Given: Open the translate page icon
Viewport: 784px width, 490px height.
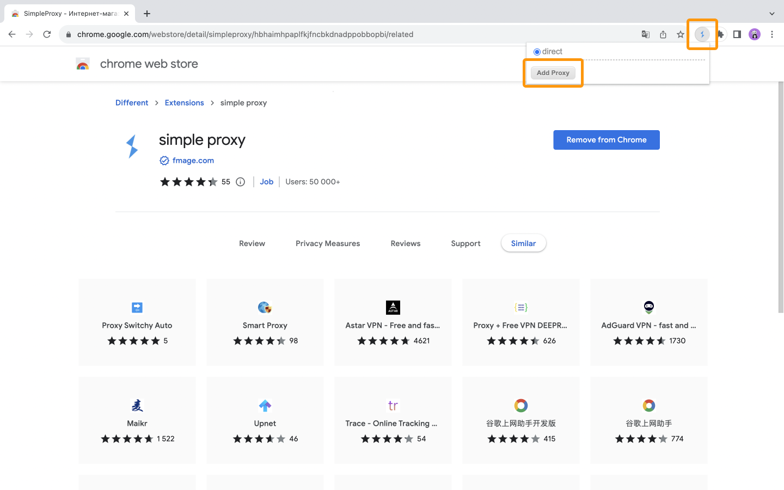Looking at the screenshot, I should (x=646, y=34).
